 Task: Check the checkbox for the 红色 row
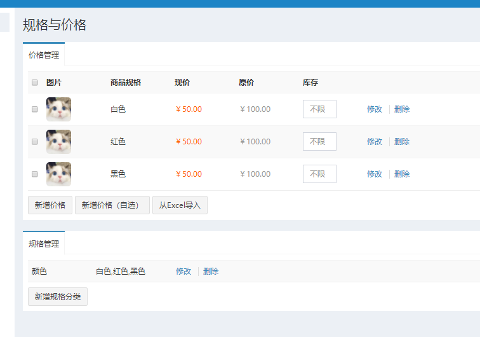point(35,142)
